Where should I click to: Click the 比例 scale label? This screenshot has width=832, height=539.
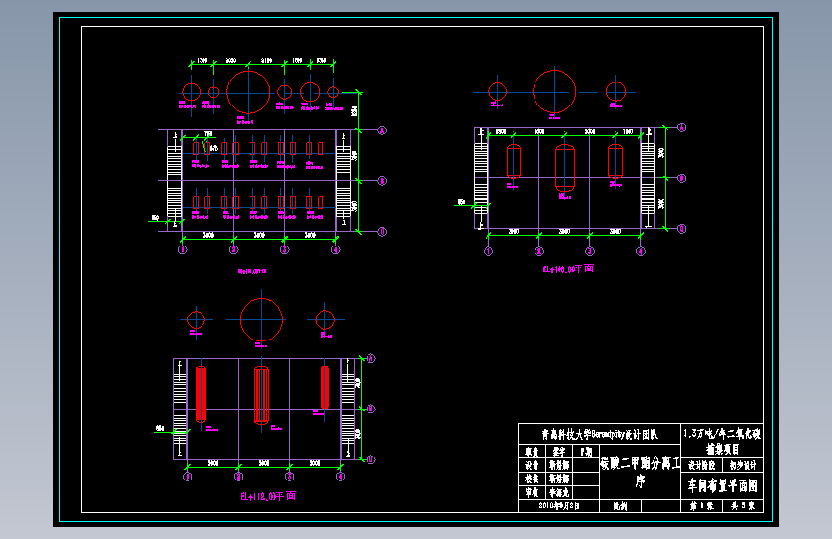(620, 506)
